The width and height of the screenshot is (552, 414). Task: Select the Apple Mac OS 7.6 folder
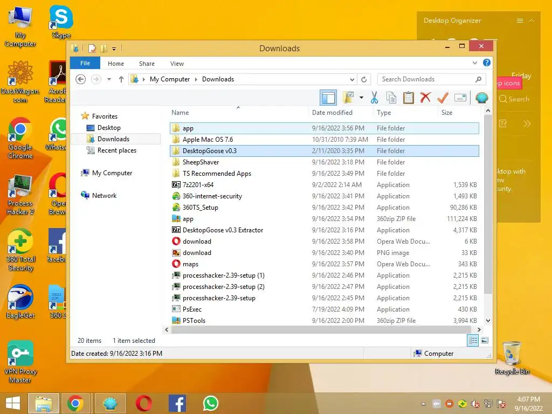click(x=324, y=140)
